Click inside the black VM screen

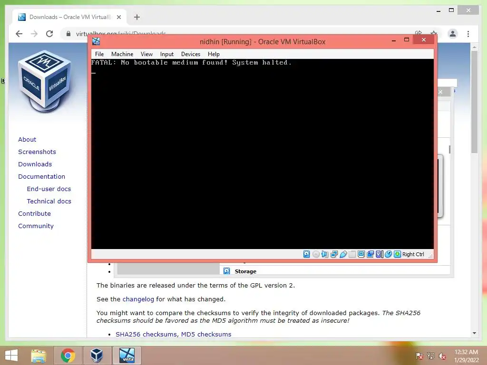[263, 154]
